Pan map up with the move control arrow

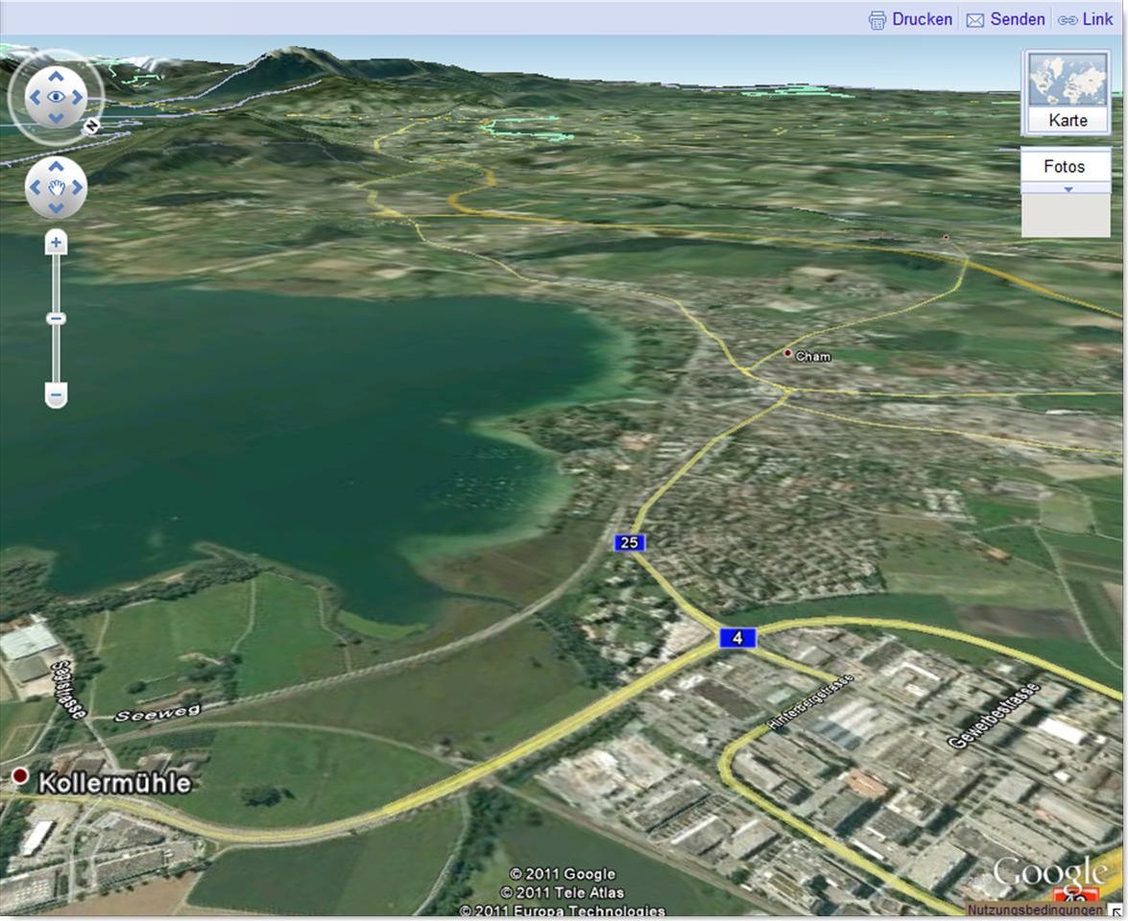(56, 167)
